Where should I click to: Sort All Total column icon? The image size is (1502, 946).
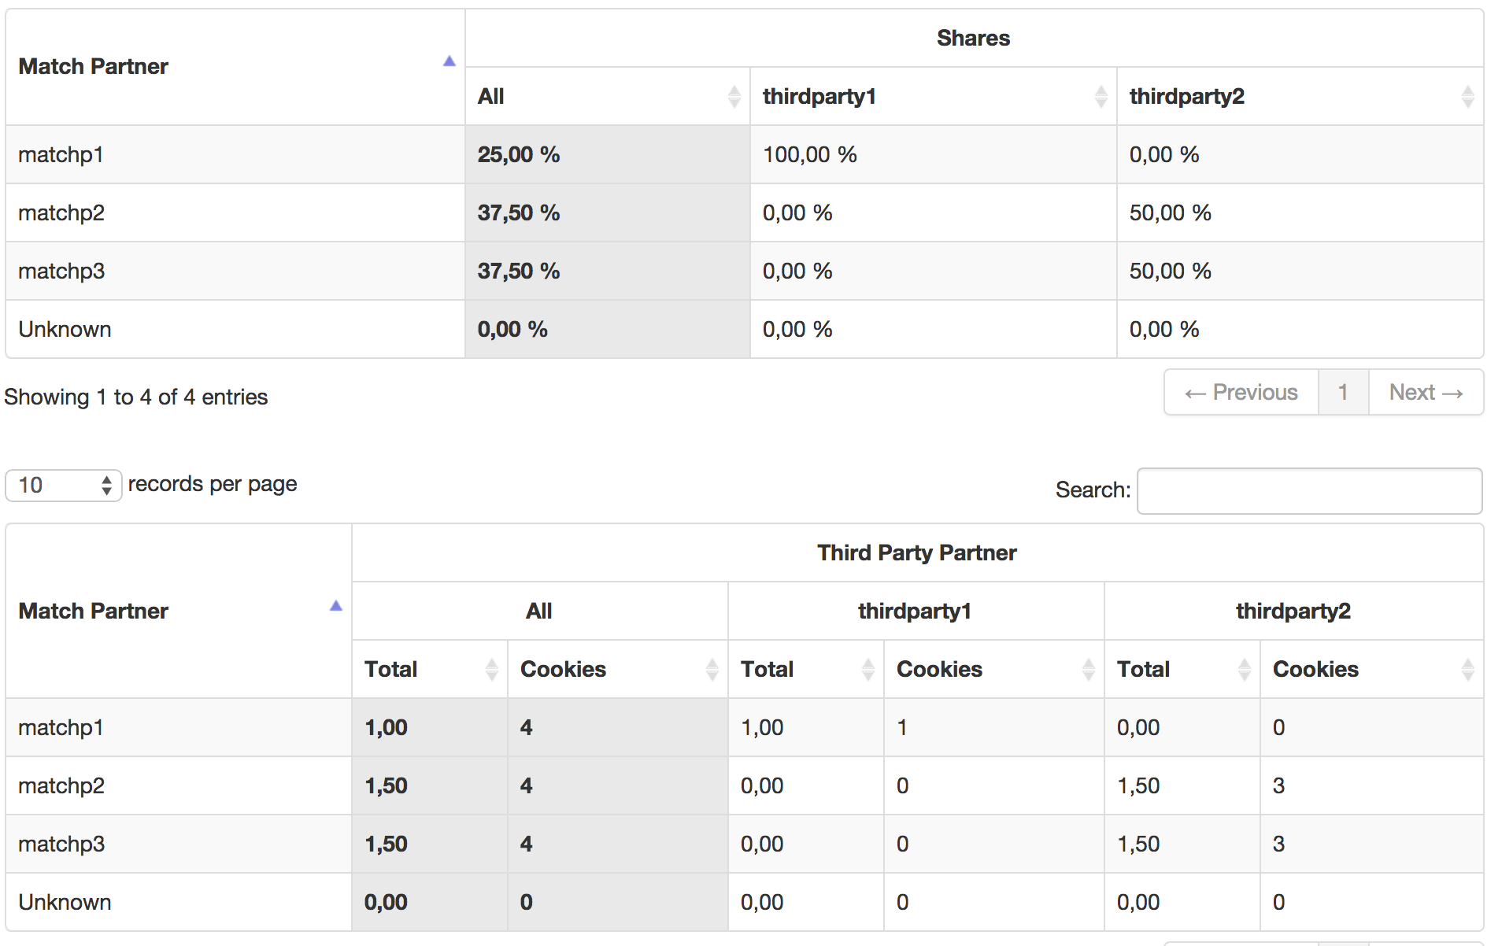(x=491, y=669)
